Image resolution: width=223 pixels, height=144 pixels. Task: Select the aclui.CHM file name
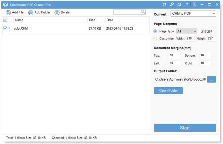click(21, 28)
